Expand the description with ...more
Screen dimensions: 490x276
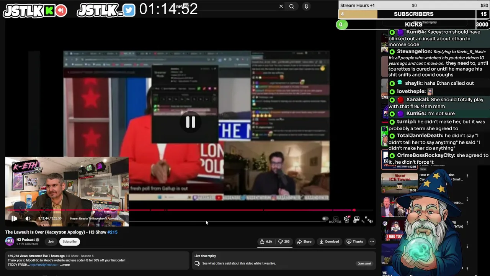pyautogui.click(x=65, y=265)
